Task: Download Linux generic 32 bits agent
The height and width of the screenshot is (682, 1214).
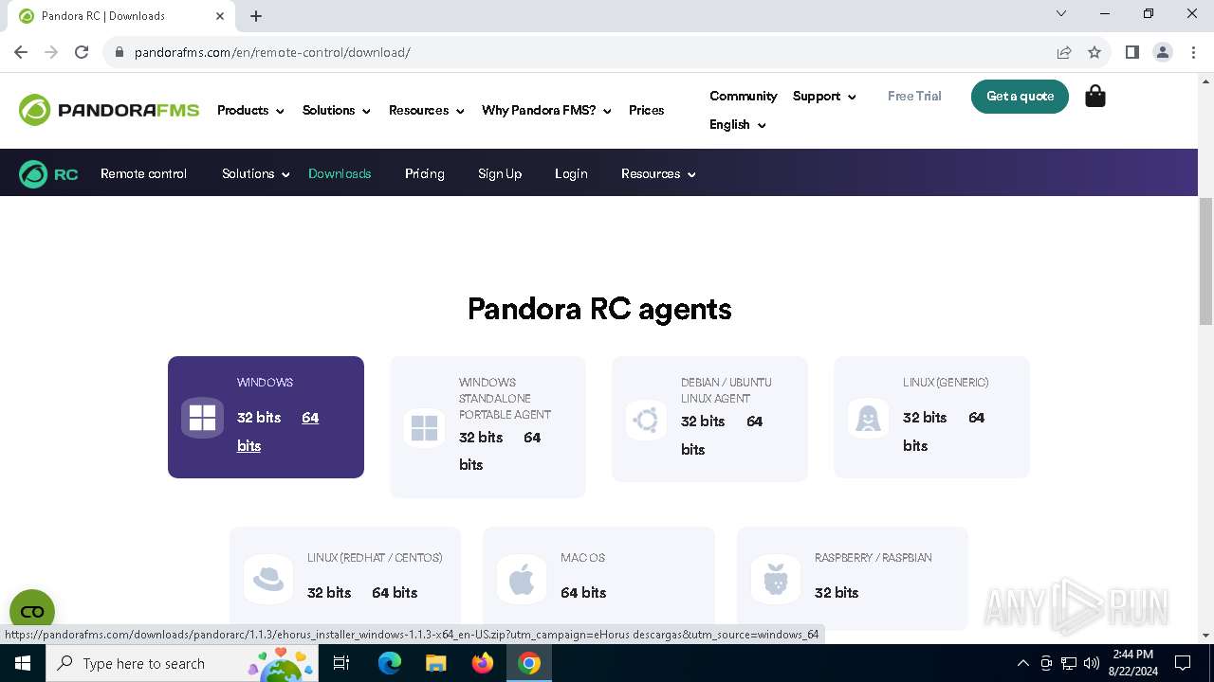Action: [x=925, y=418]
